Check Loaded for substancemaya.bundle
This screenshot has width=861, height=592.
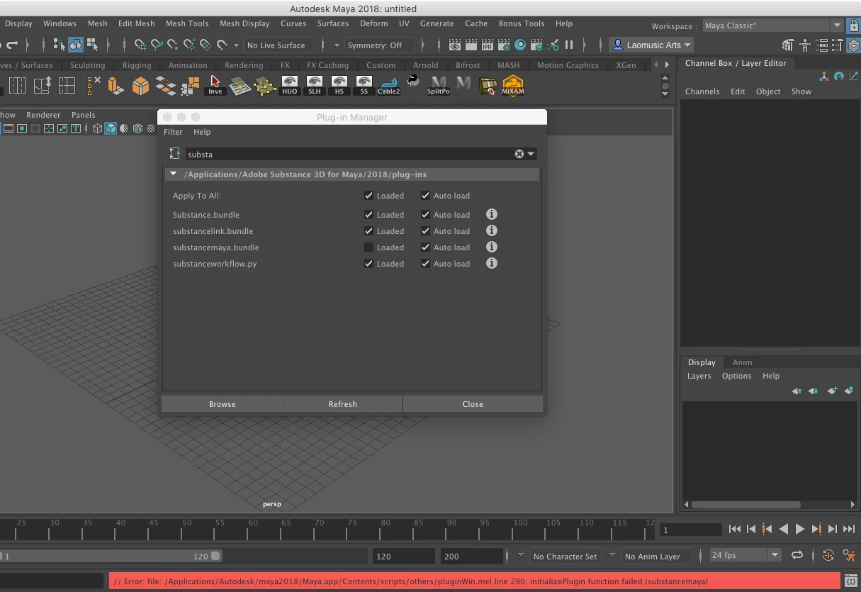[x=368, y=247]
